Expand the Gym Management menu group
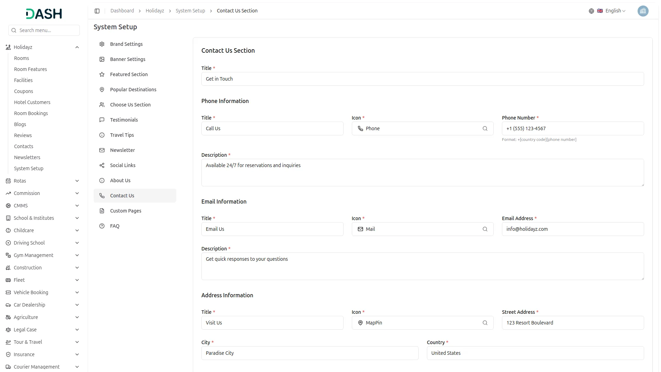Viewport: 661px width, 372px height. [77, 255]
